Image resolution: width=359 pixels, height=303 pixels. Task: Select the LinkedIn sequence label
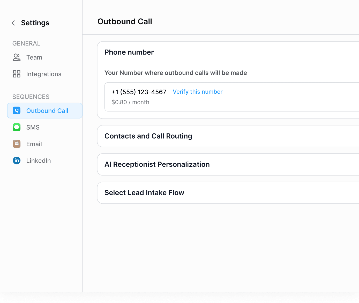point(39,161)
